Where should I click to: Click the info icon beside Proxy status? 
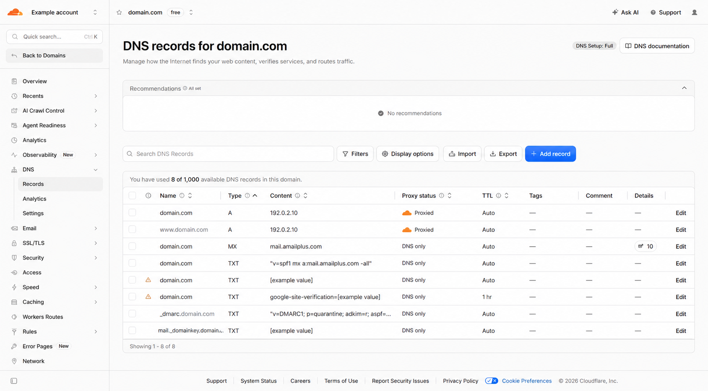click(441, 195)
